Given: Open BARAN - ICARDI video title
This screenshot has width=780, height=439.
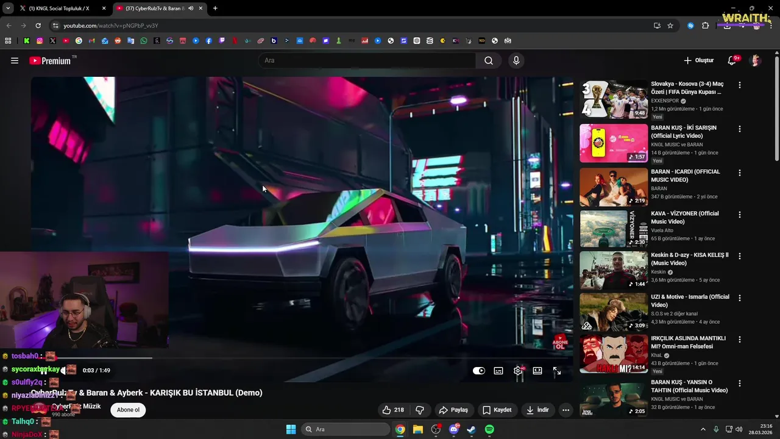Looking at the screenshot, I should tap(685, 176).
